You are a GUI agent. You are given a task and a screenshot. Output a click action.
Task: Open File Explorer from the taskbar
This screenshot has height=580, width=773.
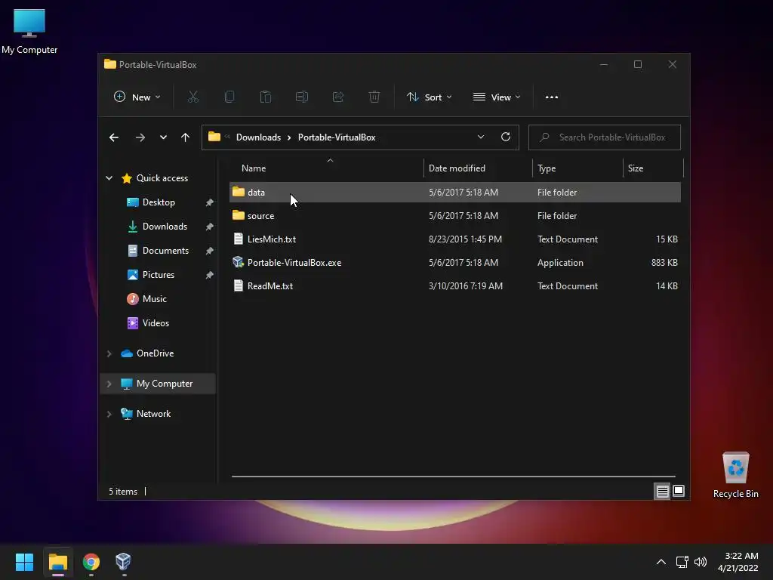coord(57,562)
